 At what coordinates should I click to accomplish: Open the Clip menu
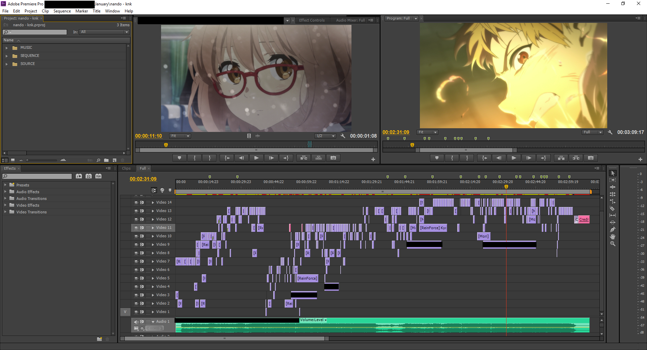tap(45, 11)
